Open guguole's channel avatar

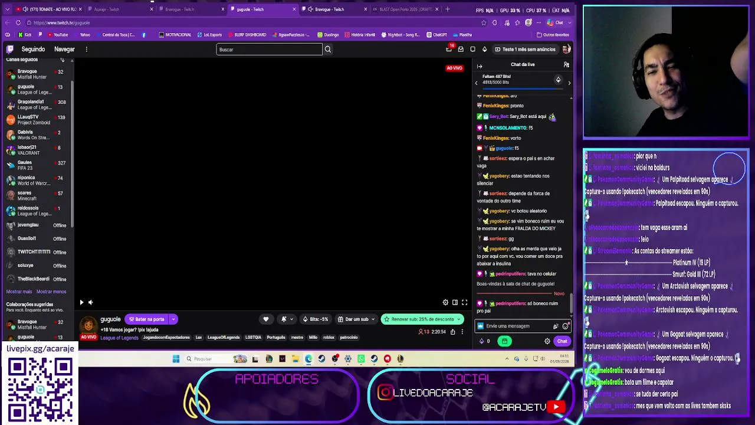pyautogui.click(x=88, y=326)
